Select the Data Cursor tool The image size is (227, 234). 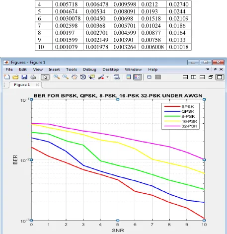tap(92, 77)
